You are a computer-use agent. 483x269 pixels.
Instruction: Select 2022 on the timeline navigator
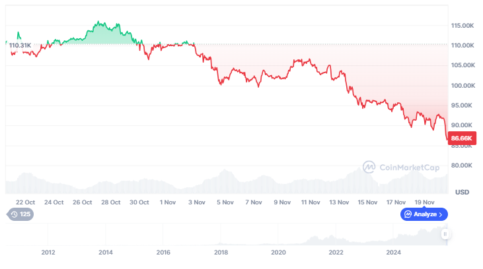(x=336, y=252)
